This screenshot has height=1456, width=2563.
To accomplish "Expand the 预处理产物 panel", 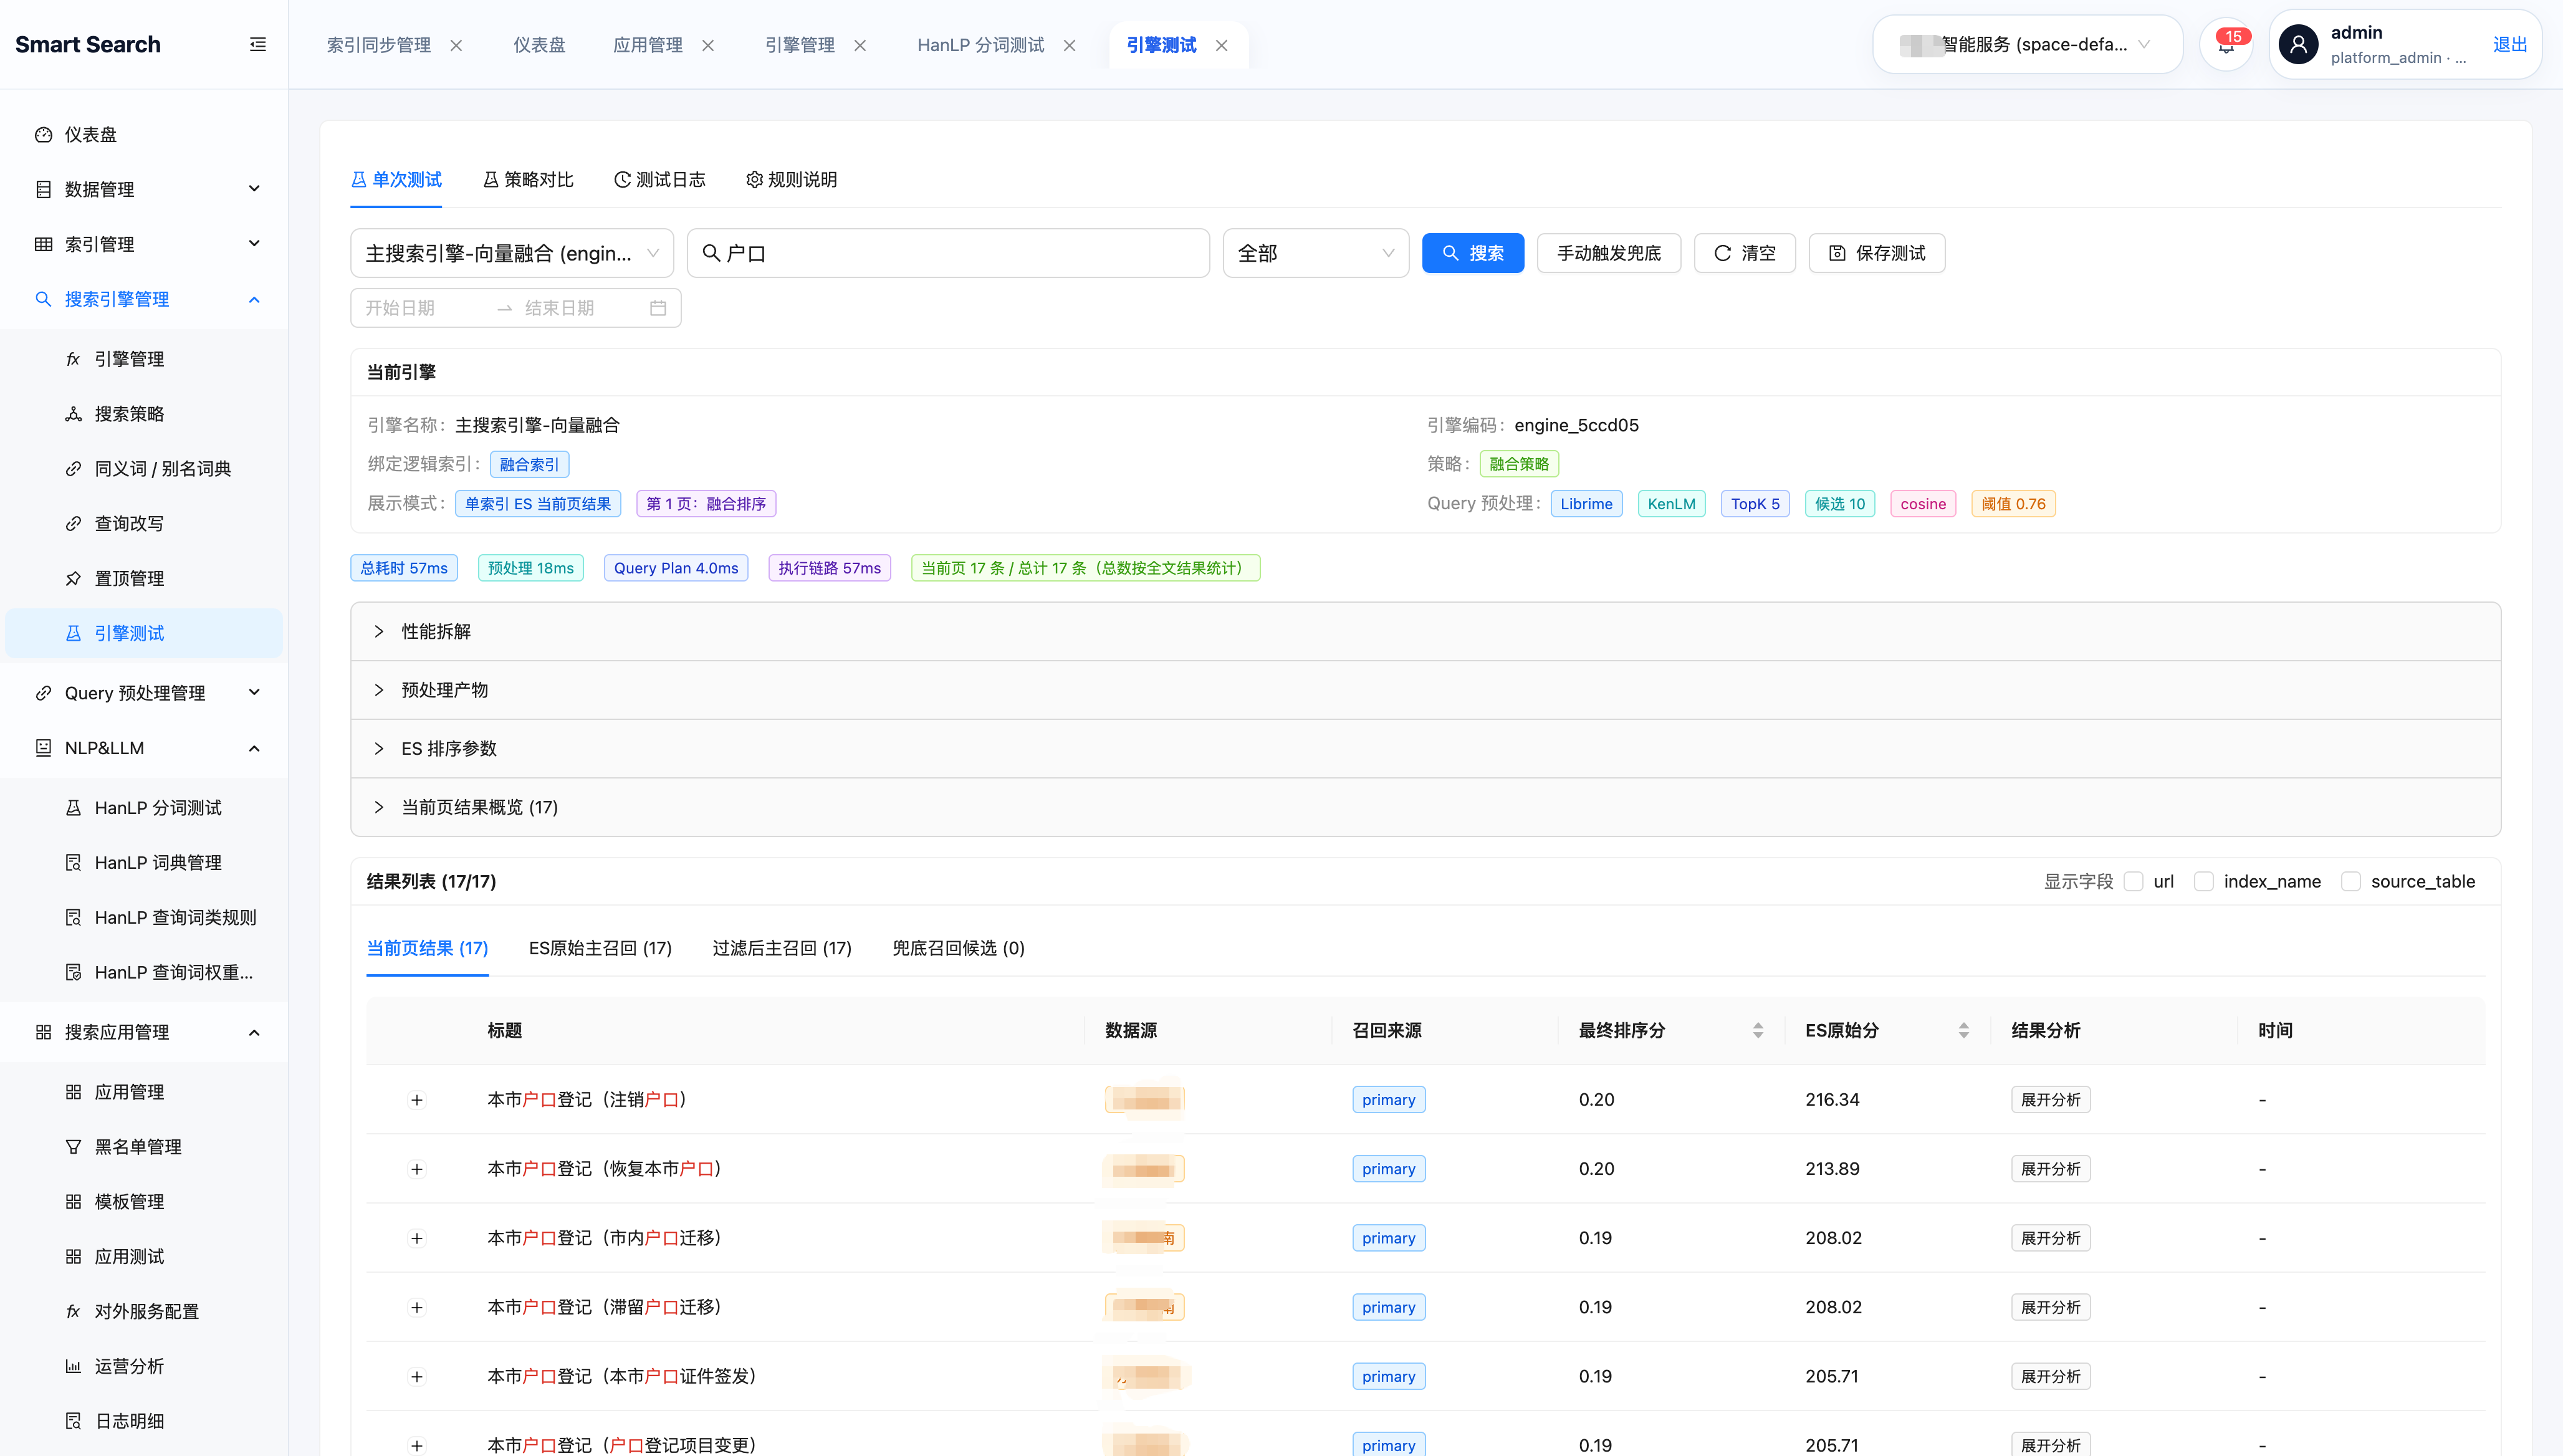I will [1425, 691].
